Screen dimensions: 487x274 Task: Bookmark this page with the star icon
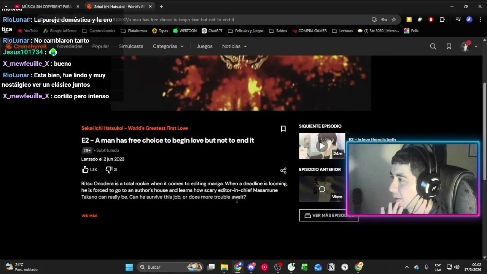click(394, 19)
